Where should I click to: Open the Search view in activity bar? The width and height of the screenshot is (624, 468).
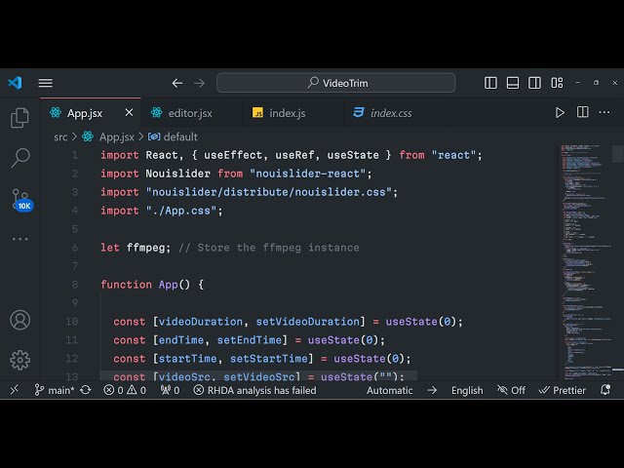[19, 158]
